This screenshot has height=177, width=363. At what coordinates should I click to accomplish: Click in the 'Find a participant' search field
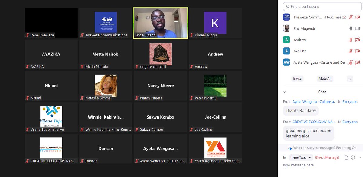click(322, 6)
